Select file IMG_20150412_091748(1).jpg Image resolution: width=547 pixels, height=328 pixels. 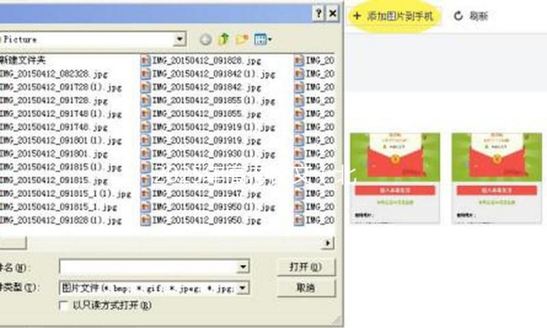tap(61, 113)
